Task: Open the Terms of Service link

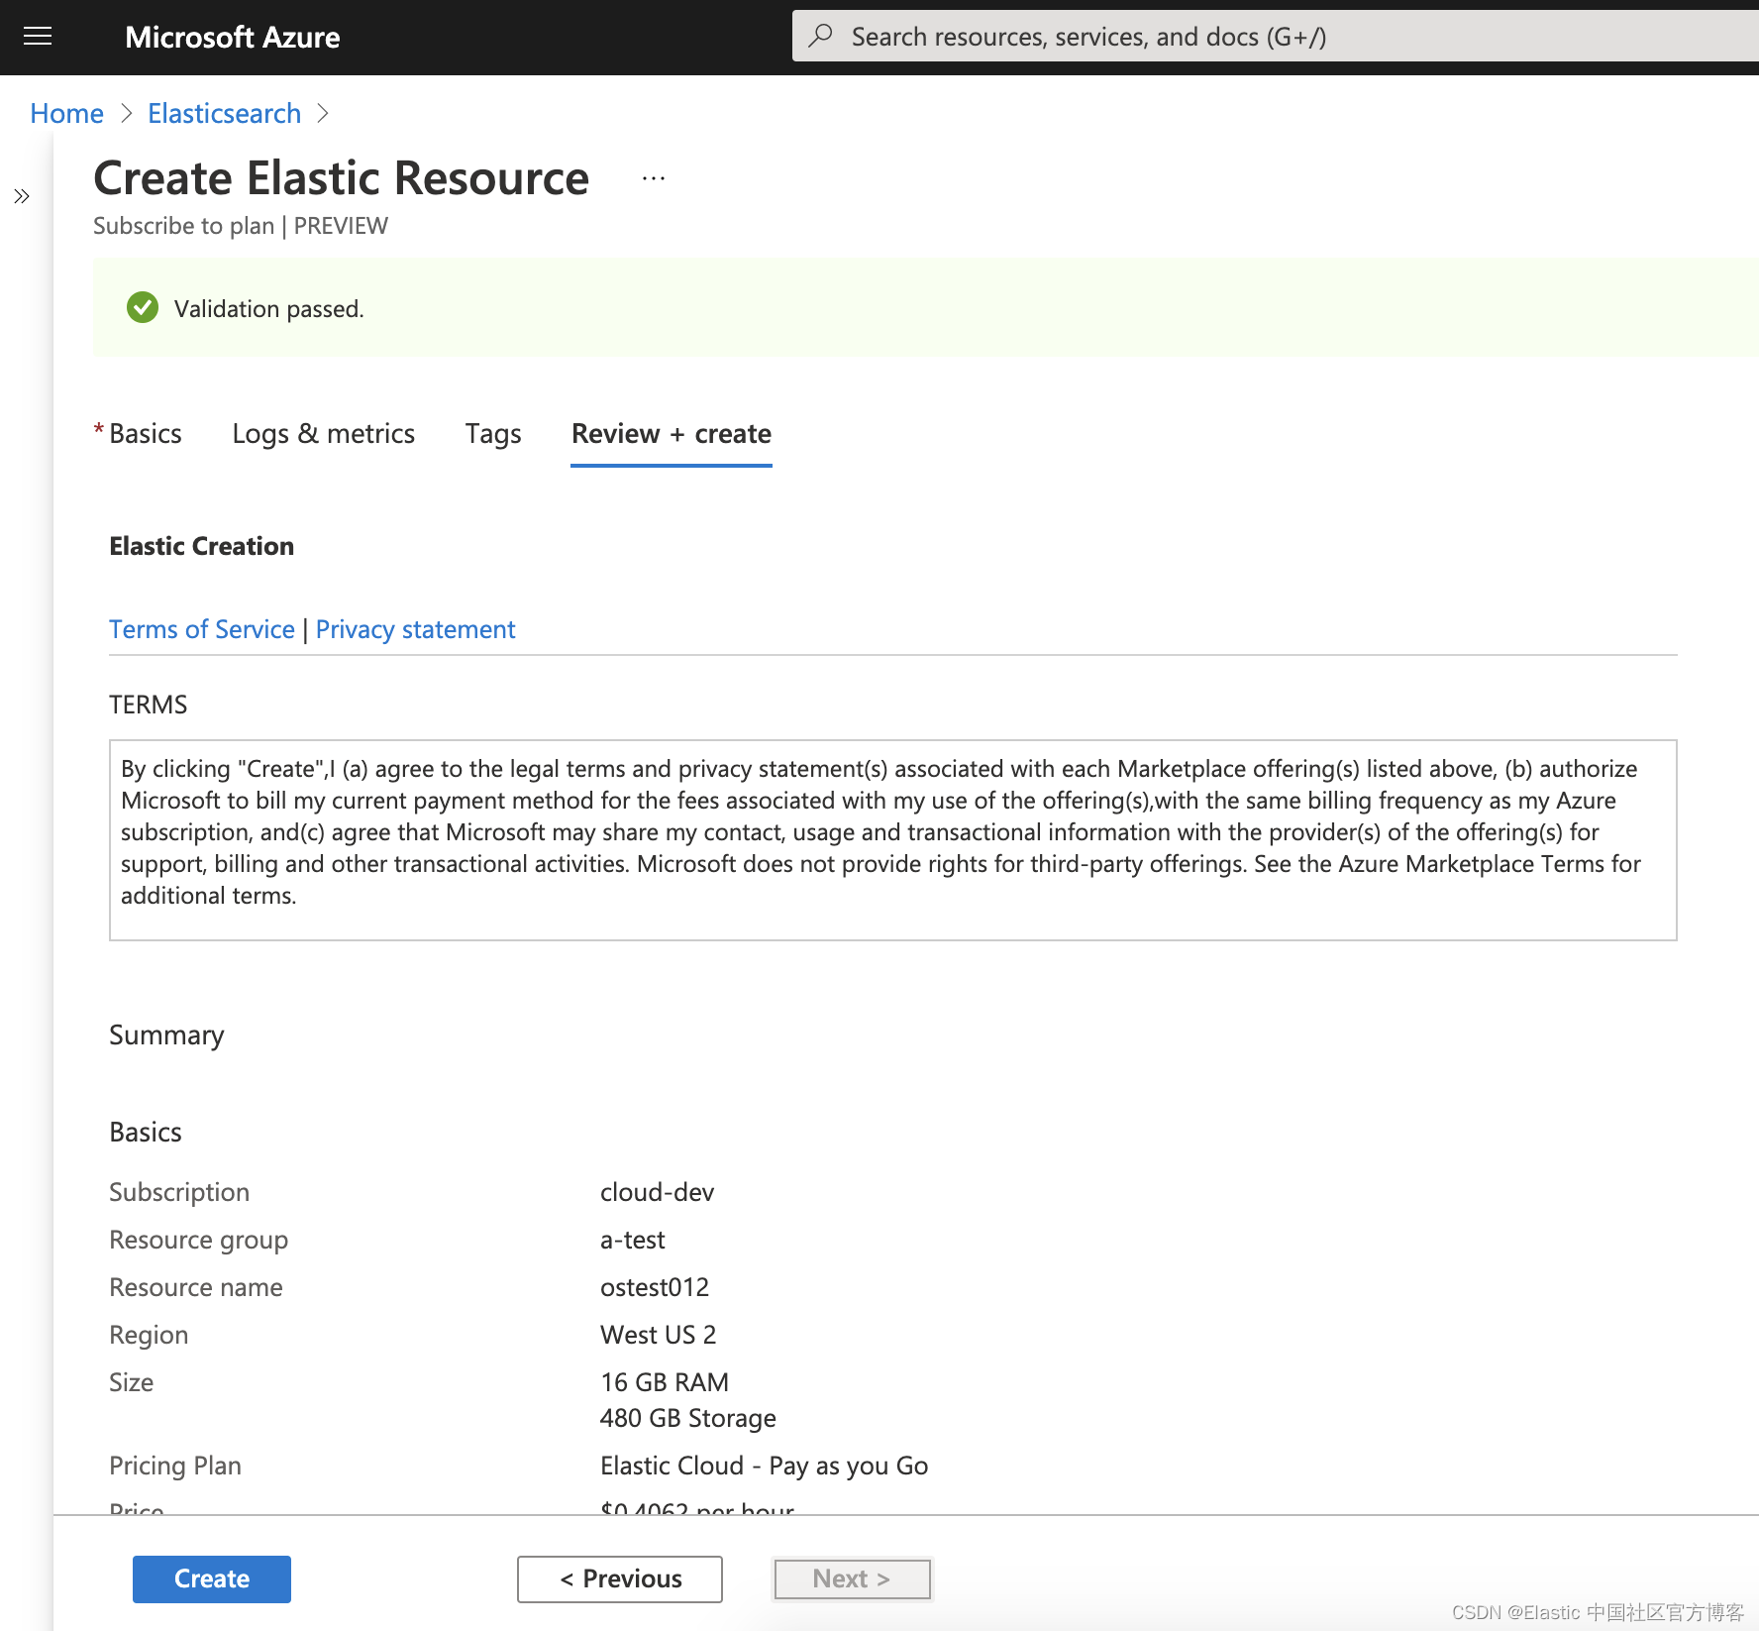Action: coord(201,628)
